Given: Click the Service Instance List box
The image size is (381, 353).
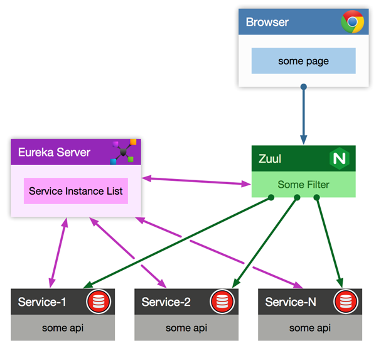Looking at the screenshot, I should click(x=75, y=191).
